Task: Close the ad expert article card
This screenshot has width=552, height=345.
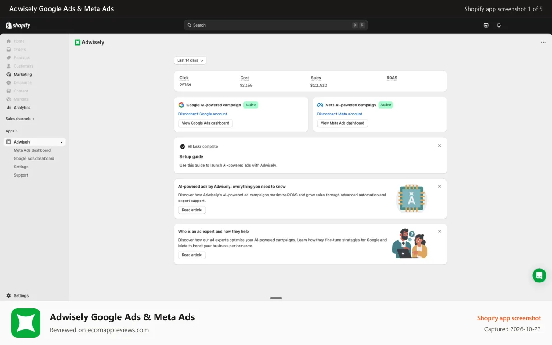Action: coord(439,231)
